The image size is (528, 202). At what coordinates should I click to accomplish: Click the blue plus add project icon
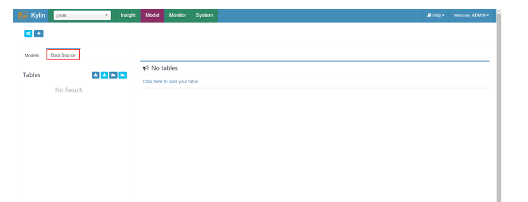coord(38,34)
